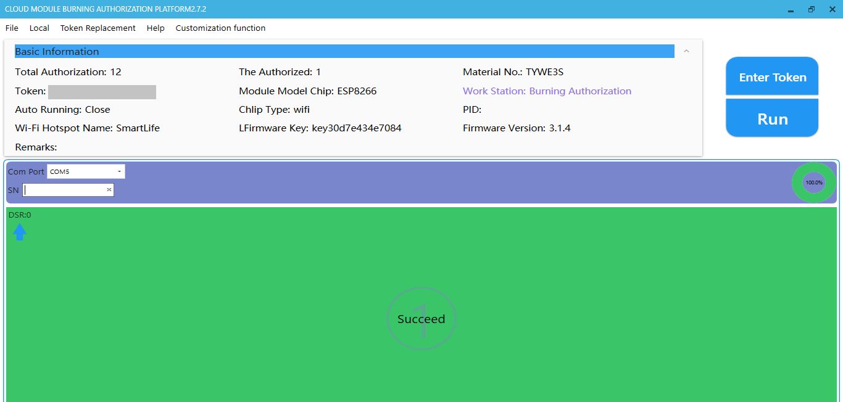Viewport: 843px width, 402px height.
Task: Open the Help menu
Action: tap(156, 28)
